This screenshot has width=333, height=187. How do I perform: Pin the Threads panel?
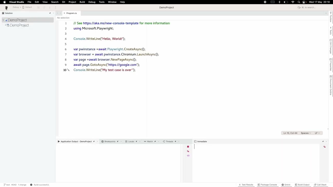[175, 142]
